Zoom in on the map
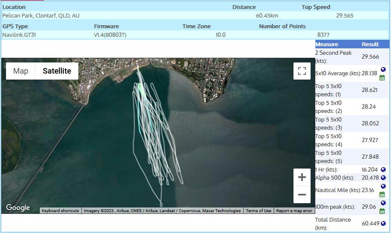 [x=302, y=177]
